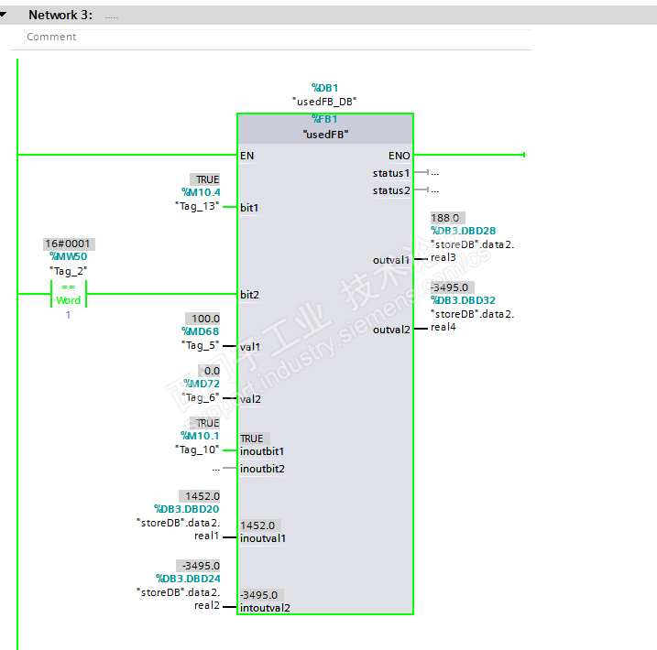The image size is (657, 650).
Task: Collapse Network 3 with the triangle
Action: click(3, 15)
